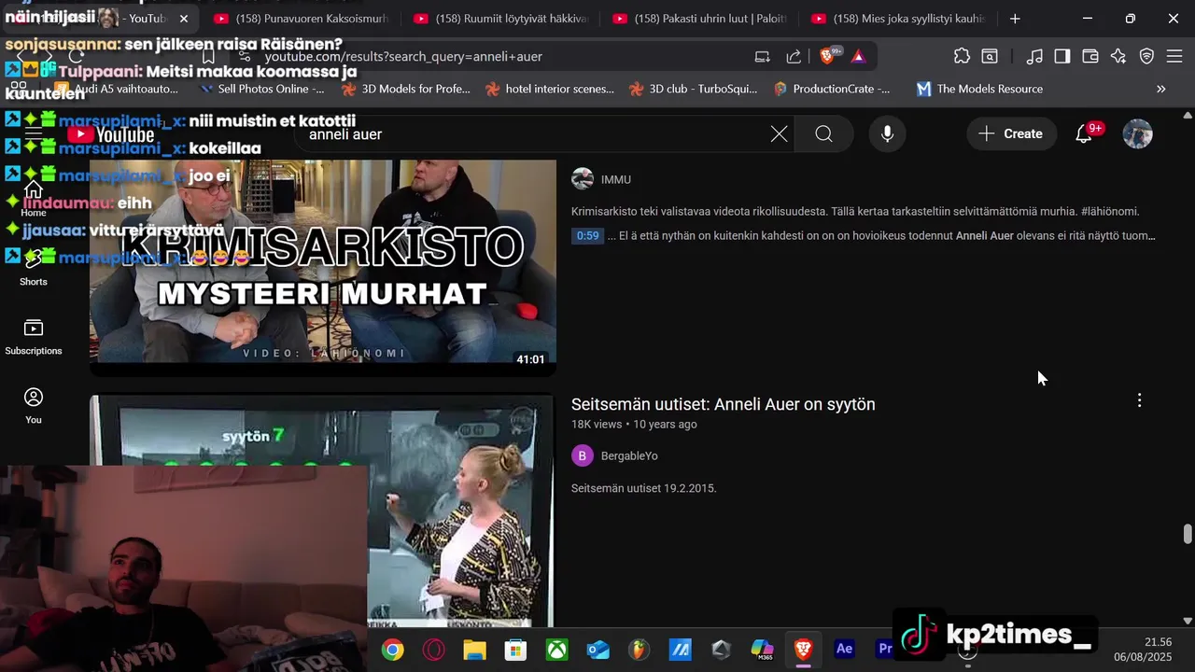Screen dimensions: 1195x672
Task: Open 'Seitsemän uutiset: Anneli Auer on syytön' title
Action: (723, 404)
